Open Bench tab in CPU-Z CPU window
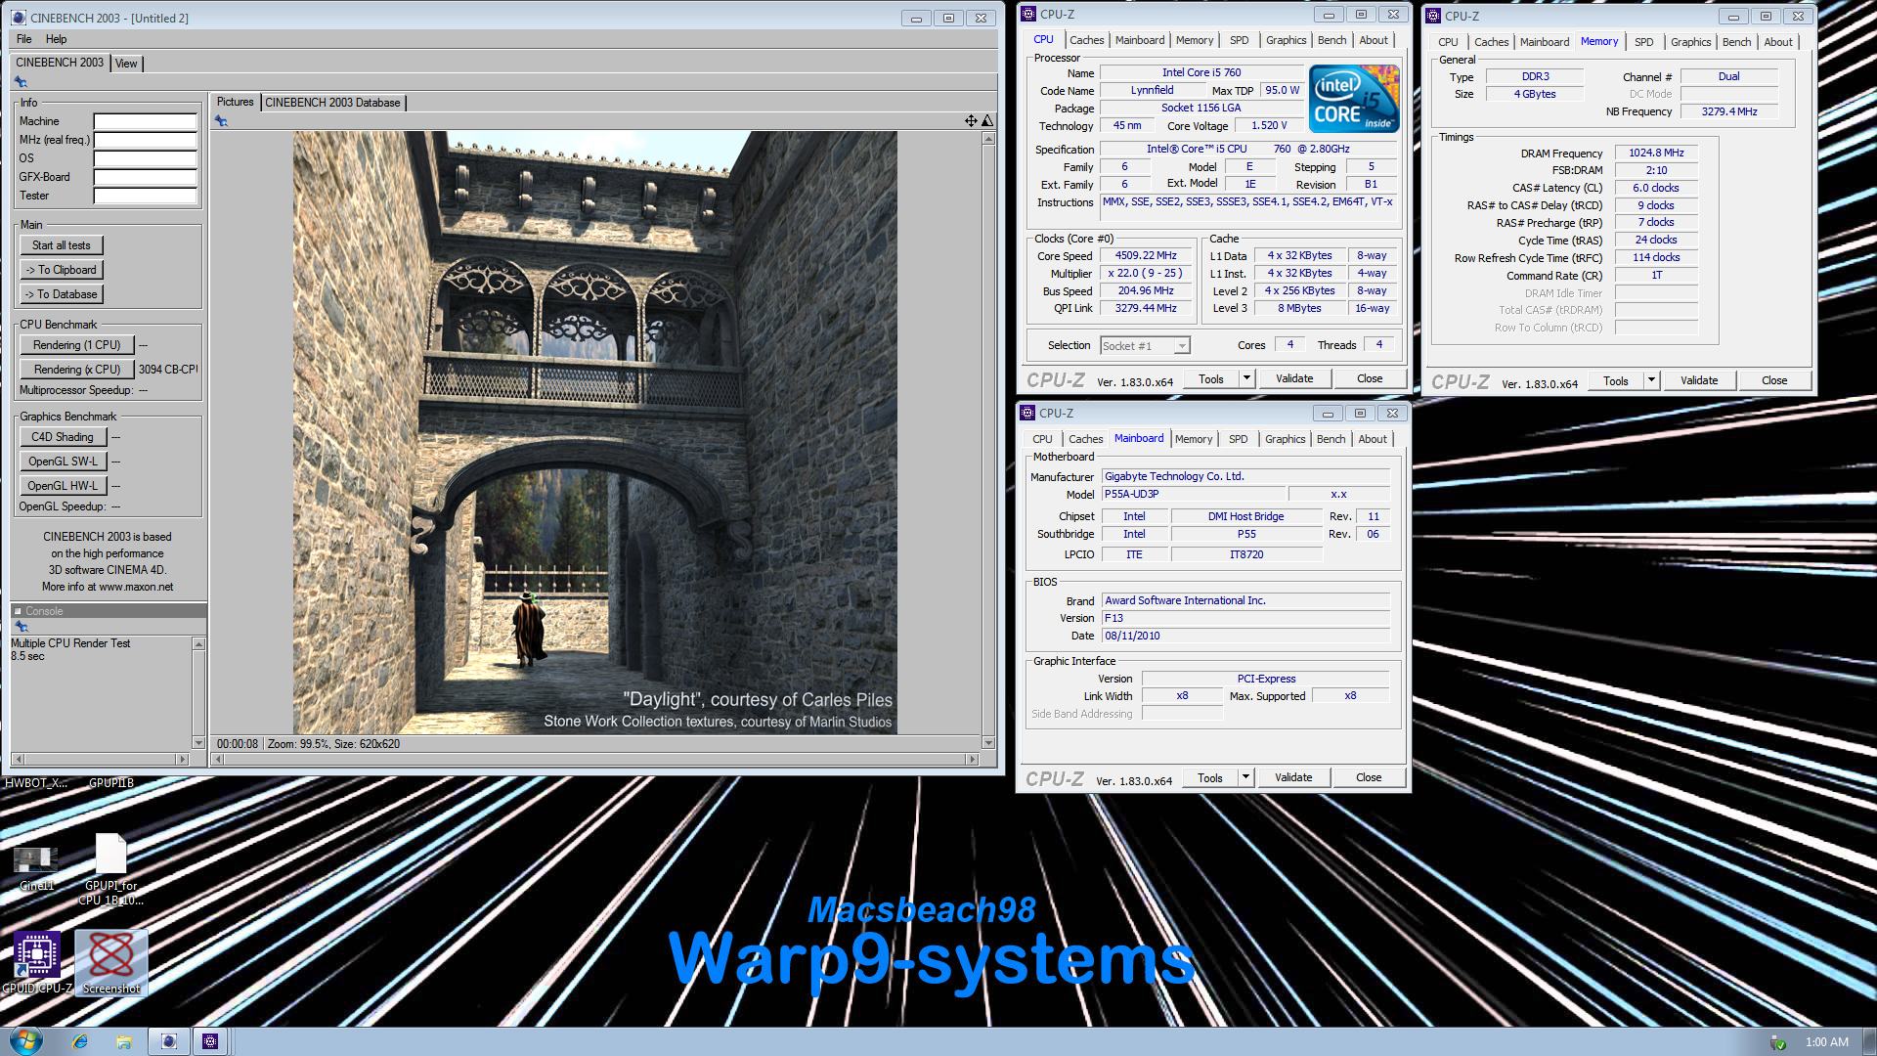The width and height of the screenshot is (1877, 1056). [x=1331, y=40]
